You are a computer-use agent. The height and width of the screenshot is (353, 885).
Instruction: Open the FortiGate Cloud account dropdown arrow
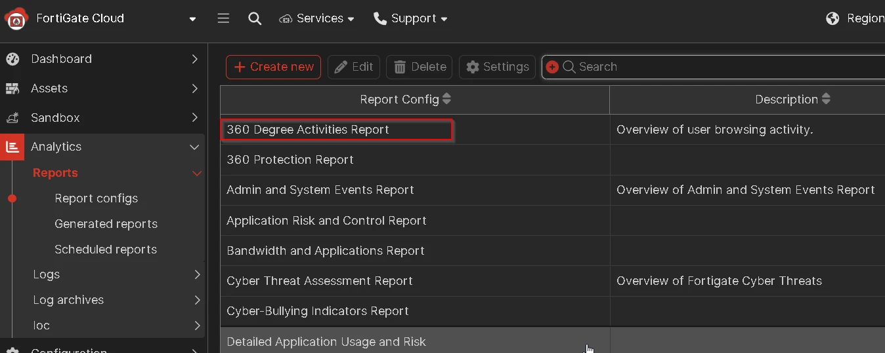coord(192,19)
